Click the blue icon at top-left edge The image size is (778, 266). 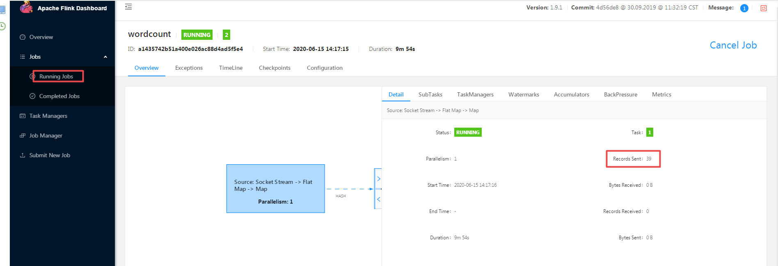(2, 9)
